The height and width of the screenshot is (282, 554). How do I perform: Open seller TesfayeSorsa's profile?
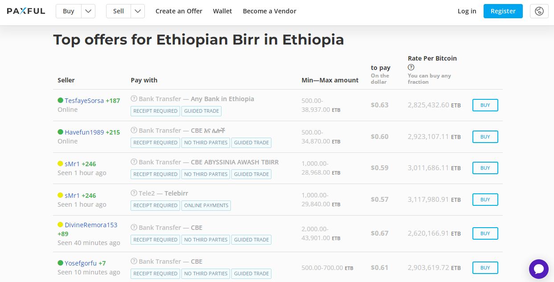pyautogui.click(x=84, y=101)
